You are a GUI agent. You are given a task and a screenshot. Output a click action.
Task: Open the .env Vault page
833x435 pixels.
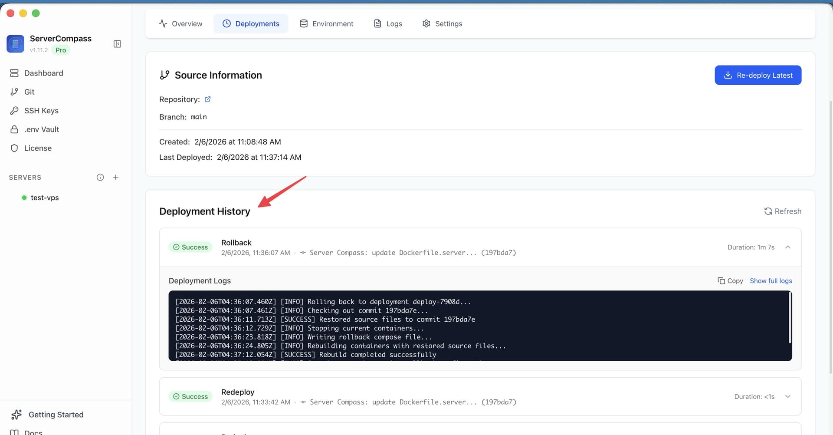point(41,129)
